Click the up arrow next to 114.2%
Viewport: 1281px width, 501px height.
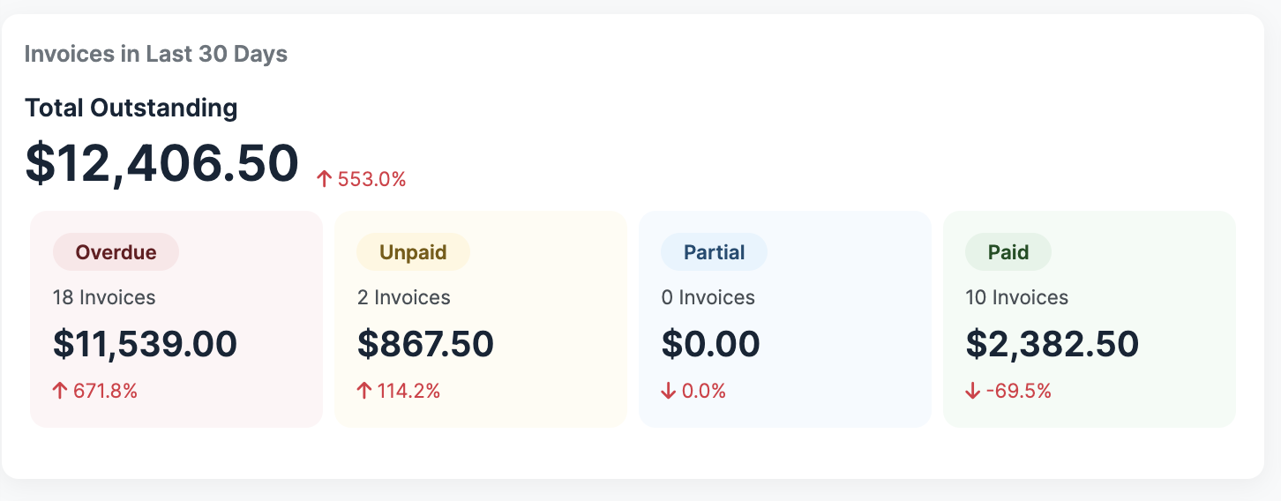364,391
